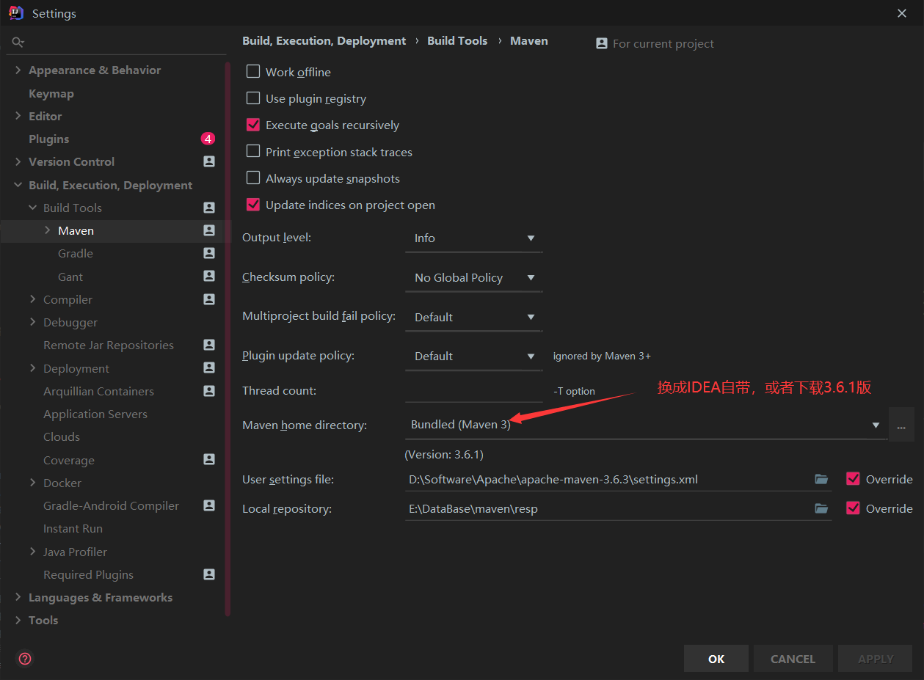
Task: Click the settings search field
Action: pos(117,43)
